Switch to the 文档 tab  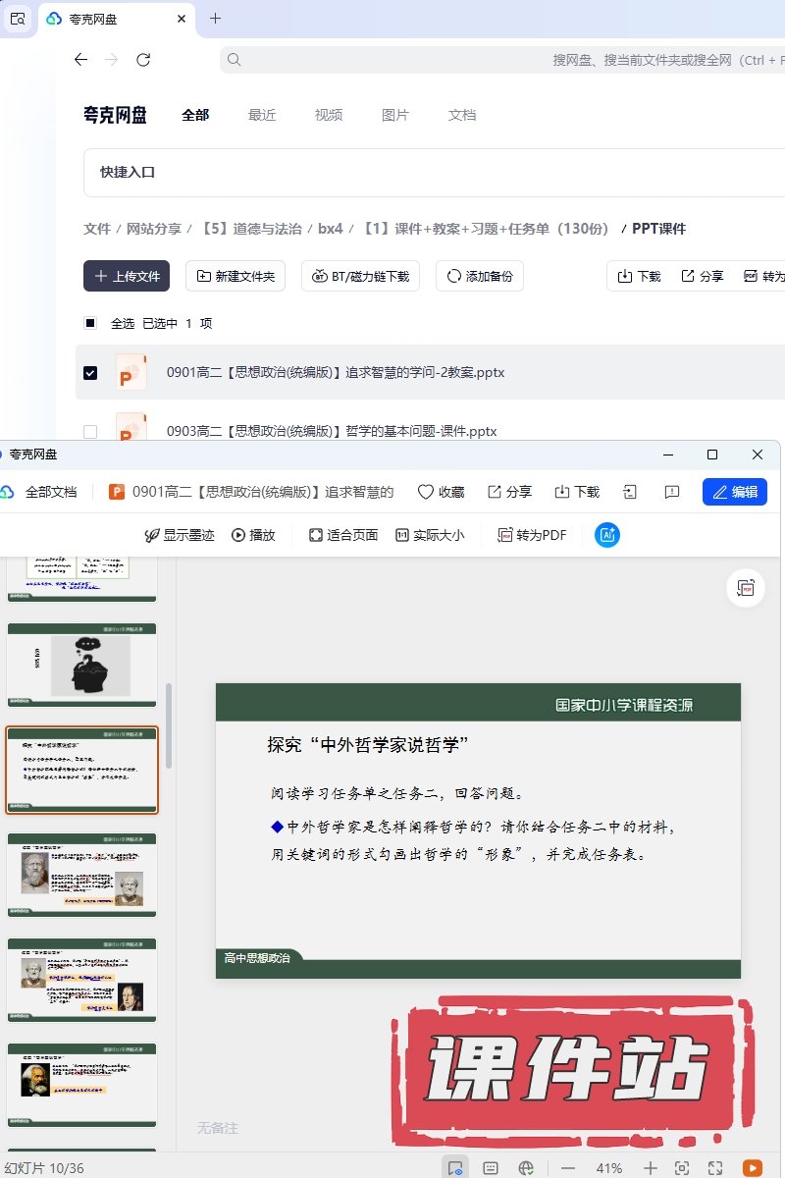[462, 115]
